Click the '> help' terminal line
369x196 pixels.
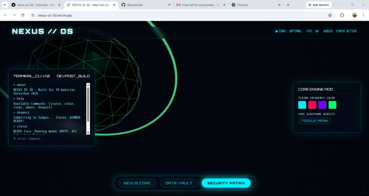(19, 98)
